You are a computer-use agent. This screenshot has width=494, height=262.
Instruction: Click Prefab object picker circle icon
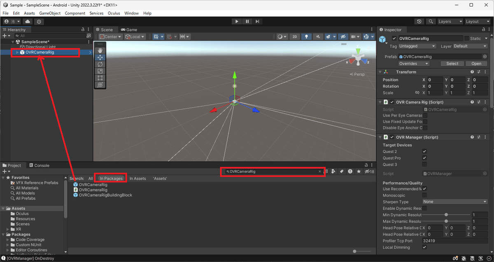point(485,57)
